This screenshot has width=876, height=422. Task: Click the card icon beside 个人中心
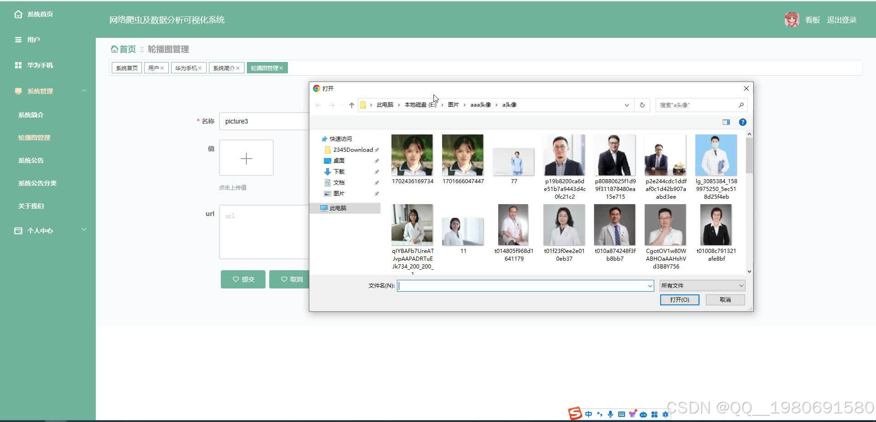18,231
